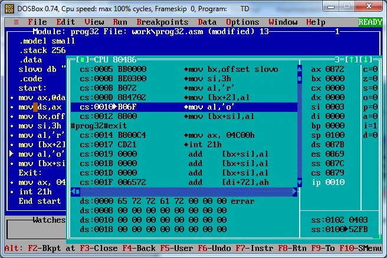Open the Breakpoints menu
This screenshot has height=258, width=387.
click(162, 22)
